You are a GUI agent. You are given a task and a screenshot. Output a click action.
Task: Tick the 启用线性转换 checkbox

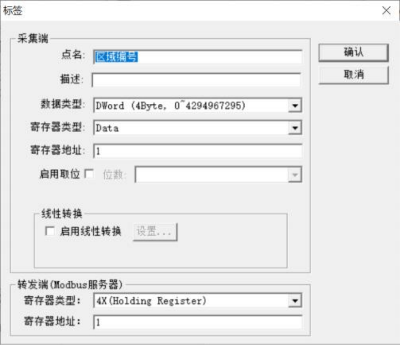click(50, 231)
